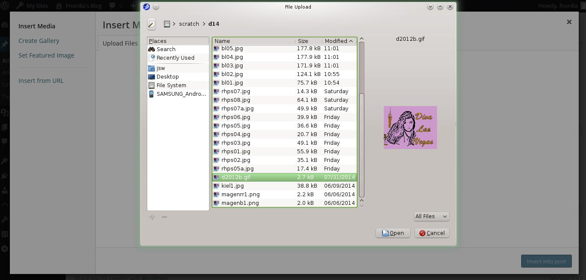
Task: Click the Cancel button
Action: point(432,233)
